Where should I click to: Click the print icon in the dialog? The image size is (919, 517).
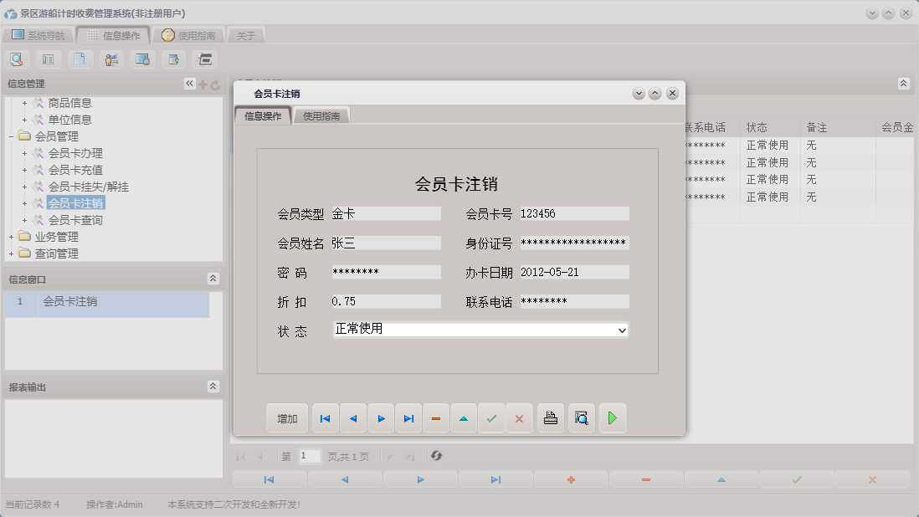[x=550, y=417]
